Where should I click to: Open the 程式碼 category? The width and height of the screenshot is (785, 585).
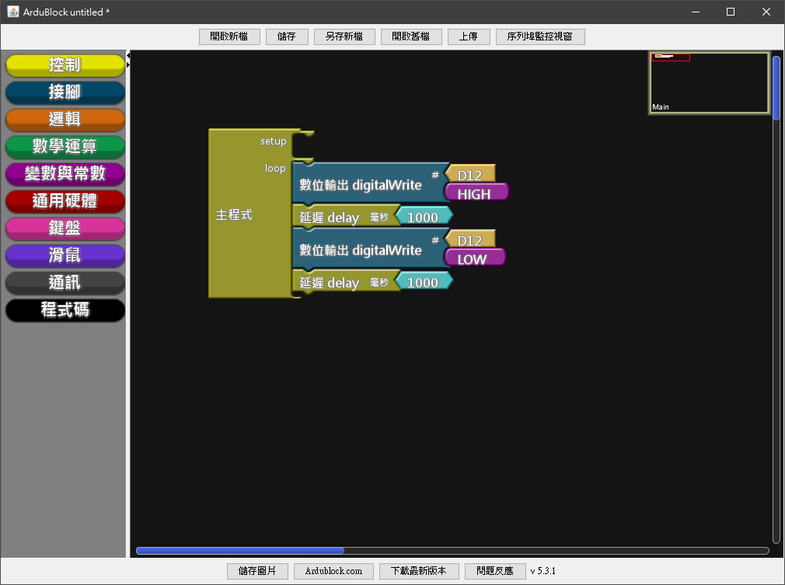point(65,310)
